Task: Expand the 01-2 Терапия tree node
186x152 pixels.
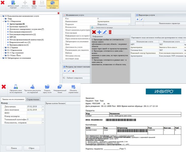Action: click(x=3, y=48)
